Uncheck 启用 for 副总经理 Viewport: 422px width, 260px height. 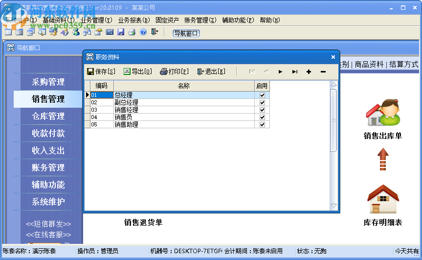pos(262,102)
